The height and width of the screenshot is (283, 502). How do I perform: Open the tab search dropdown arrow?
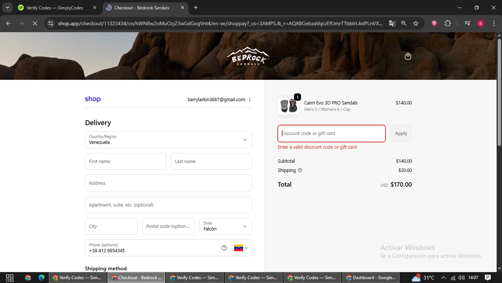coord(7,8)
